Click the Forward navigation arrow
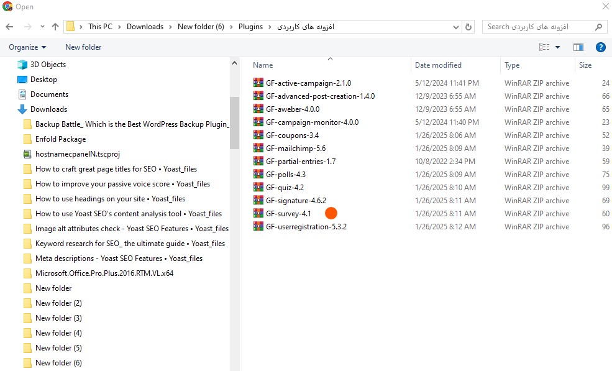This screenshot has width=612, height=371. click(28, 27)
